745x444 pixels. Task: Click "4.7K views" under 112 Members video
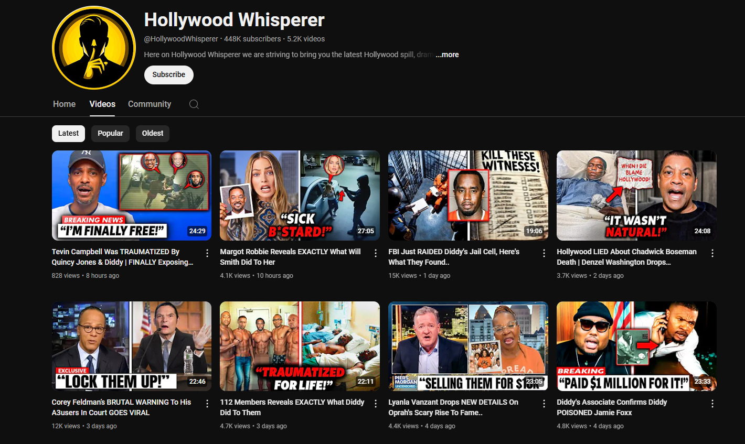[235, 426]
